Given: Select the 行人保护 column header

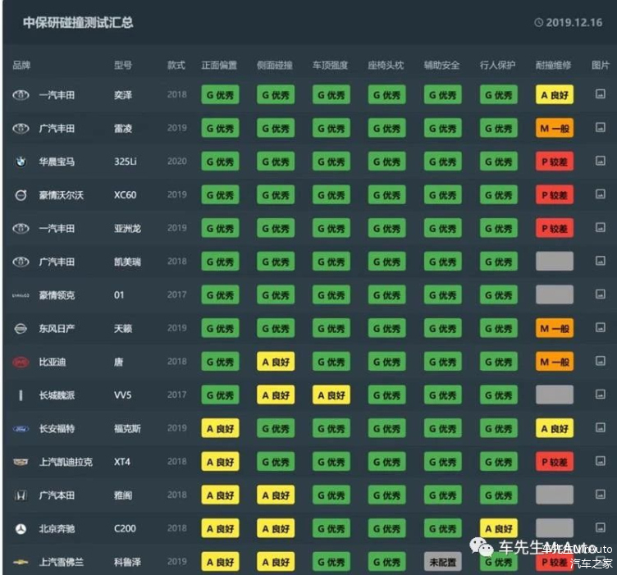Looking at the screenshot, I should click(x=497, y=65).
